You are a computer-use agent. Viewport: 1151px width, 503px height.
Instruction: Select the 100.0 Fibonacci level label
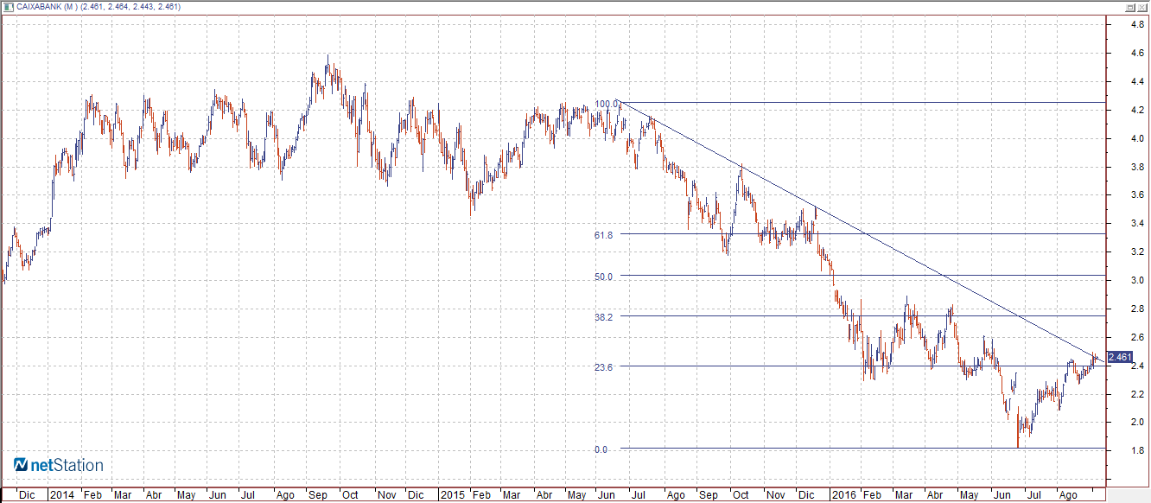click(607, 104)
